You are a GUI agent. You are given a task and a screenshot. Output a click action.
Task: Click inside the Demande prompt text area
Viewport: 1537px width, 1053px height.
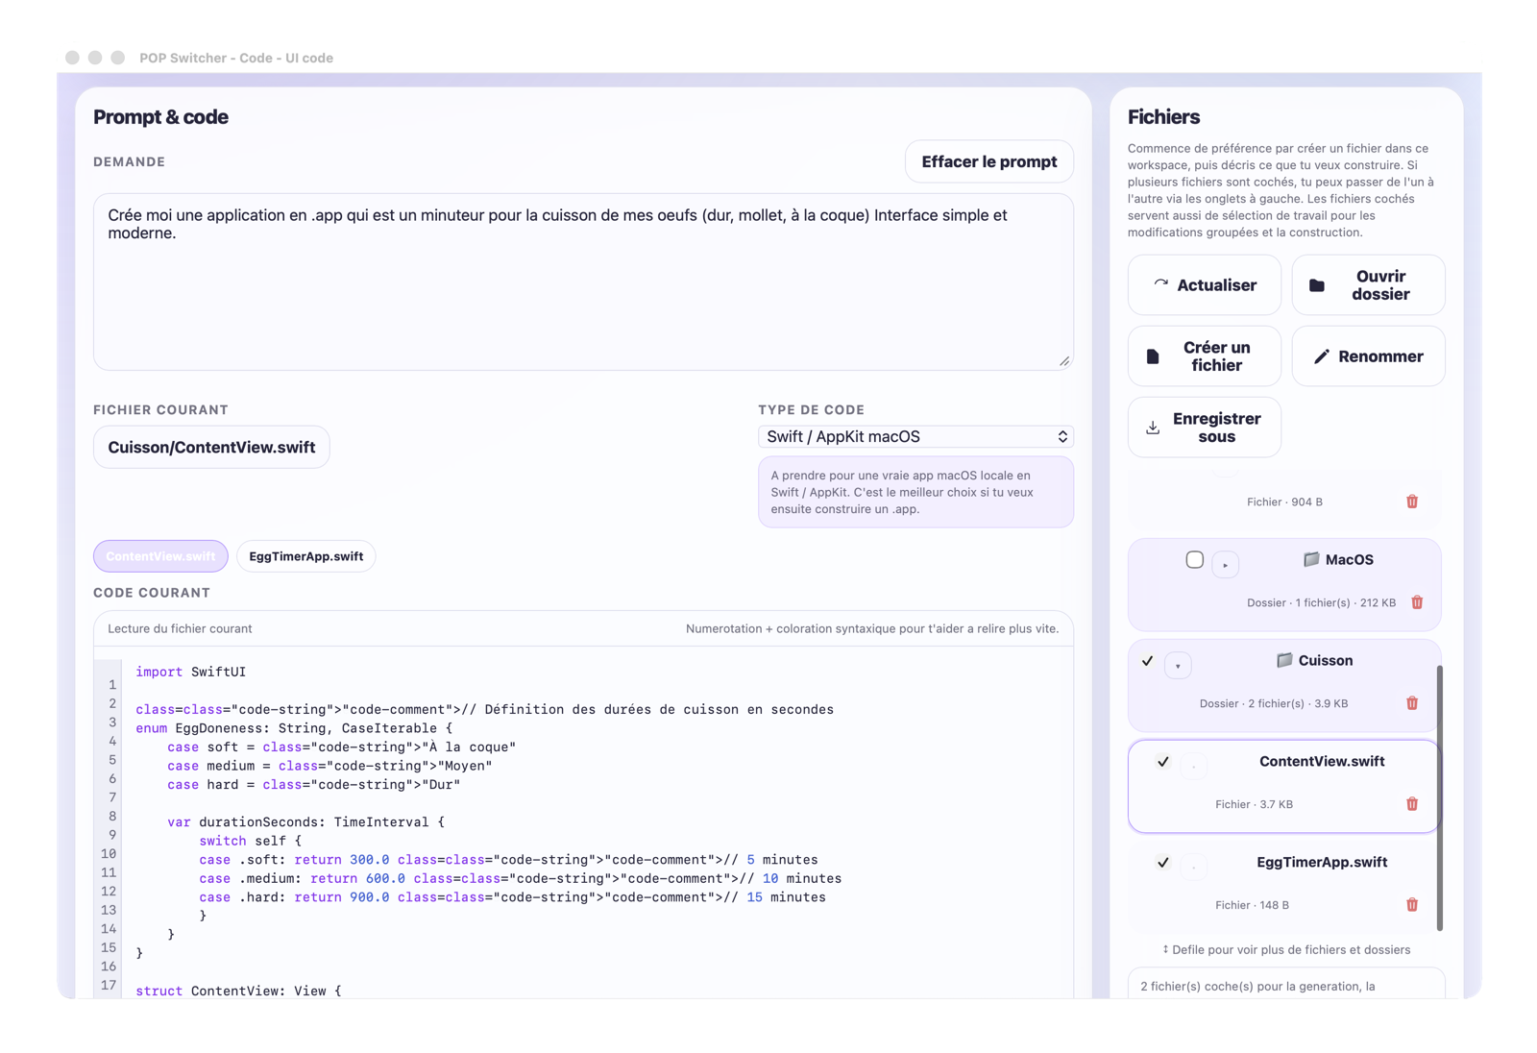[x=583, y=282]
